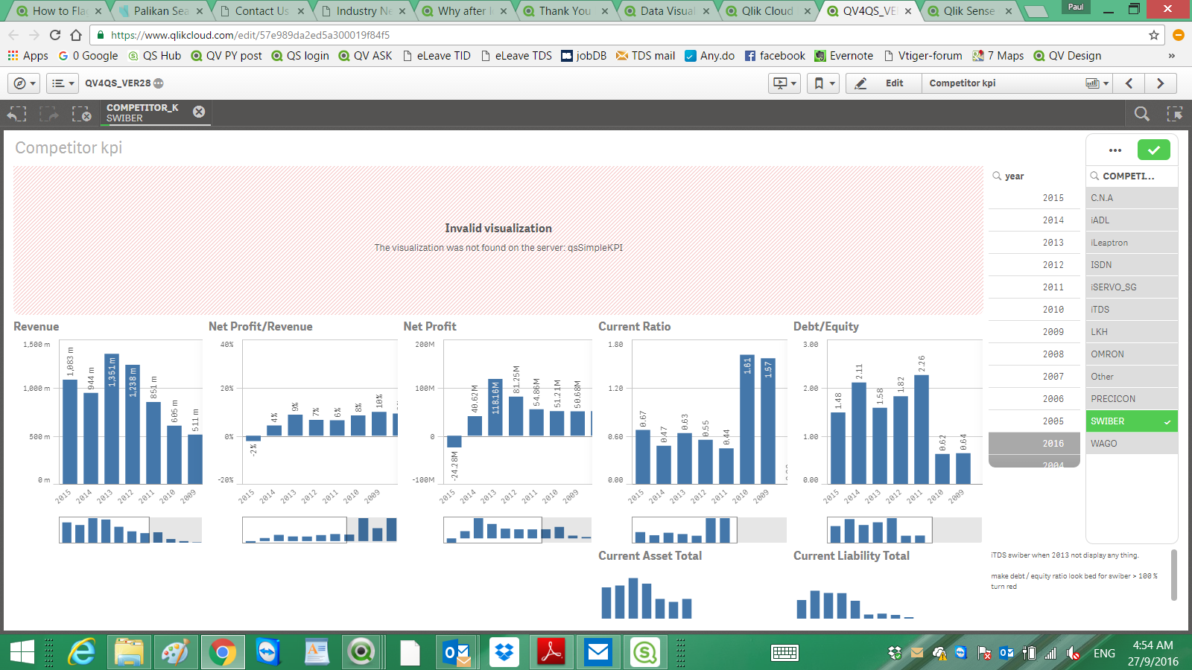This screenshot has height=670, width=1192.
Task: Open Outlook from the taskbar
Action: coord(456,653)
